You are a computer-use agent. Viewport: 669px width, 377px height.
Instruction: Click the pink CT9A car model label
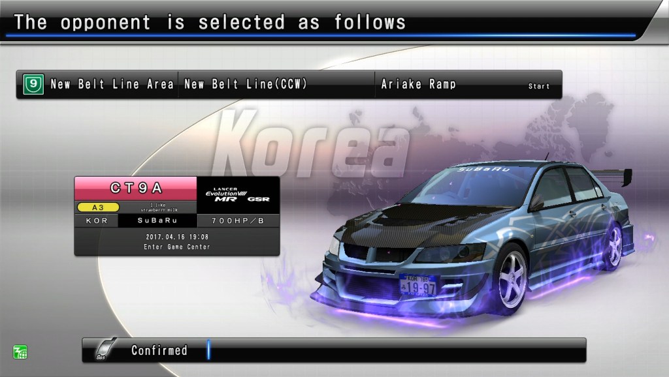coord(135,188)
